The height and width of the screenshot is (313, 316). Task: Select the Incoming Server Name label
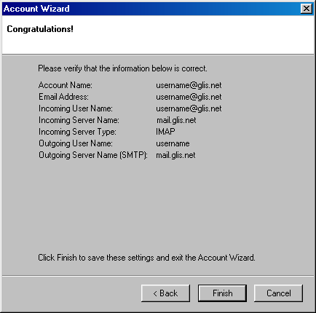tap(79, 120)
